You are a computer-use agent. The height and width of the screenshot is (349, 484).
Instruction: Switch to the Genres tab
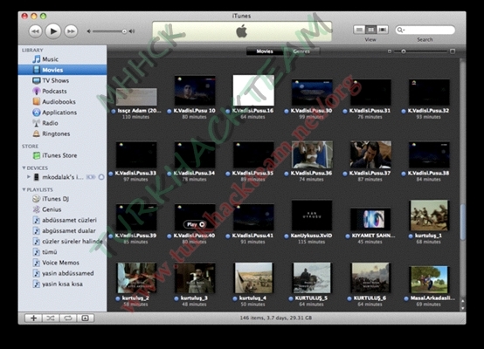pos(301,51)
